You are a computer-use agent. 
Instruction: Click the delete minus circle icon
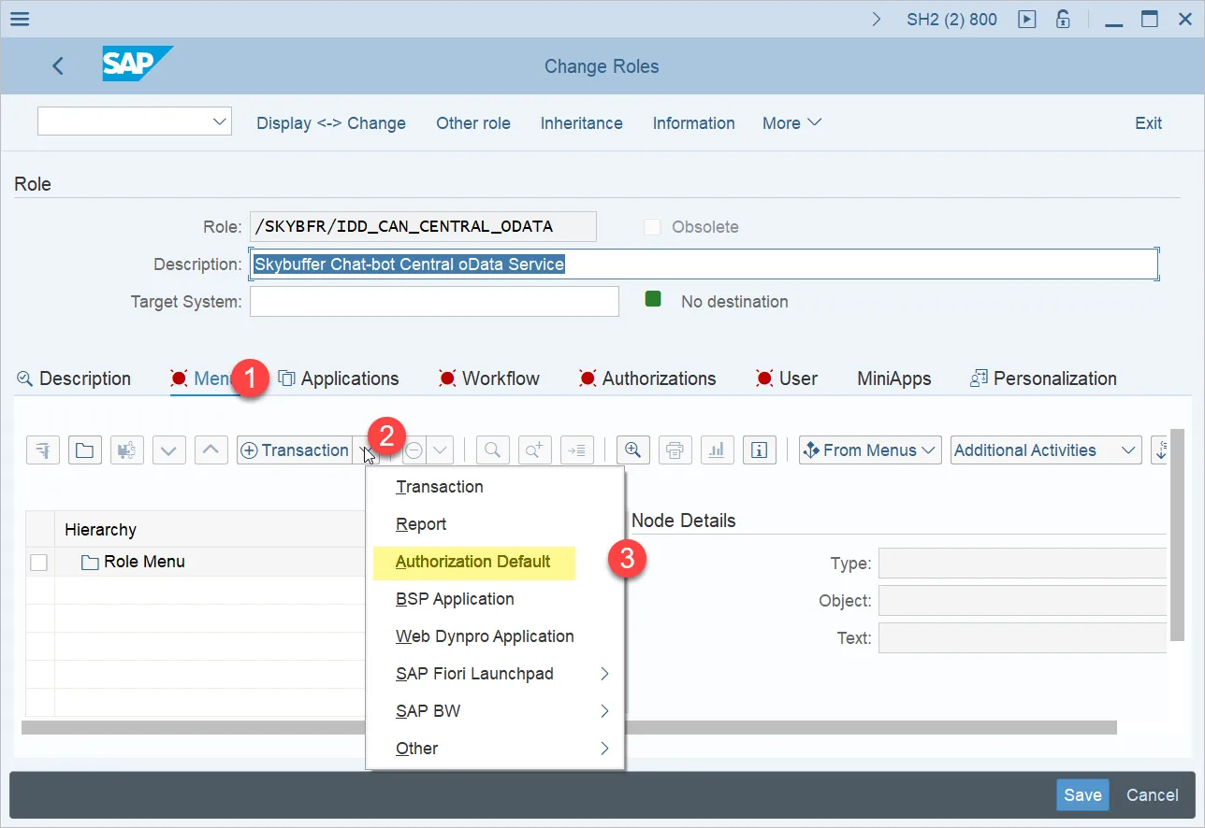(x=414, y=450)
